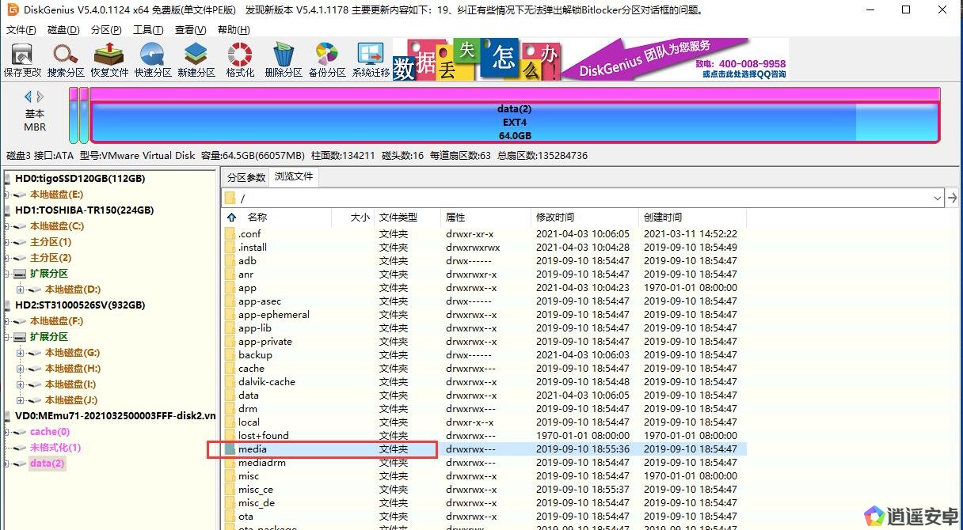
Task: Open the path dropdown in file browser
Action: [937, 198]
